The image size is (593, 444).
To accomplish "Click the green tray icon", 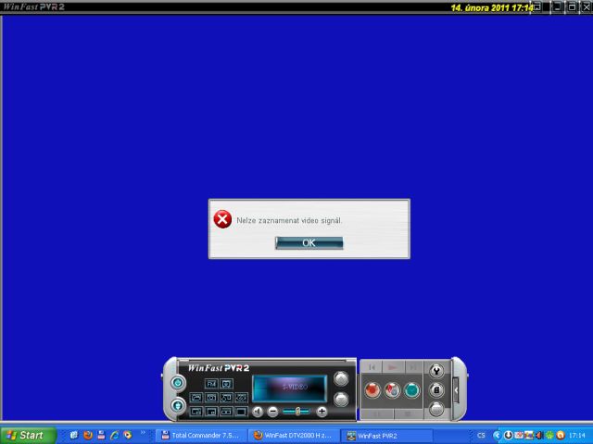I will [x=549, y=436].
